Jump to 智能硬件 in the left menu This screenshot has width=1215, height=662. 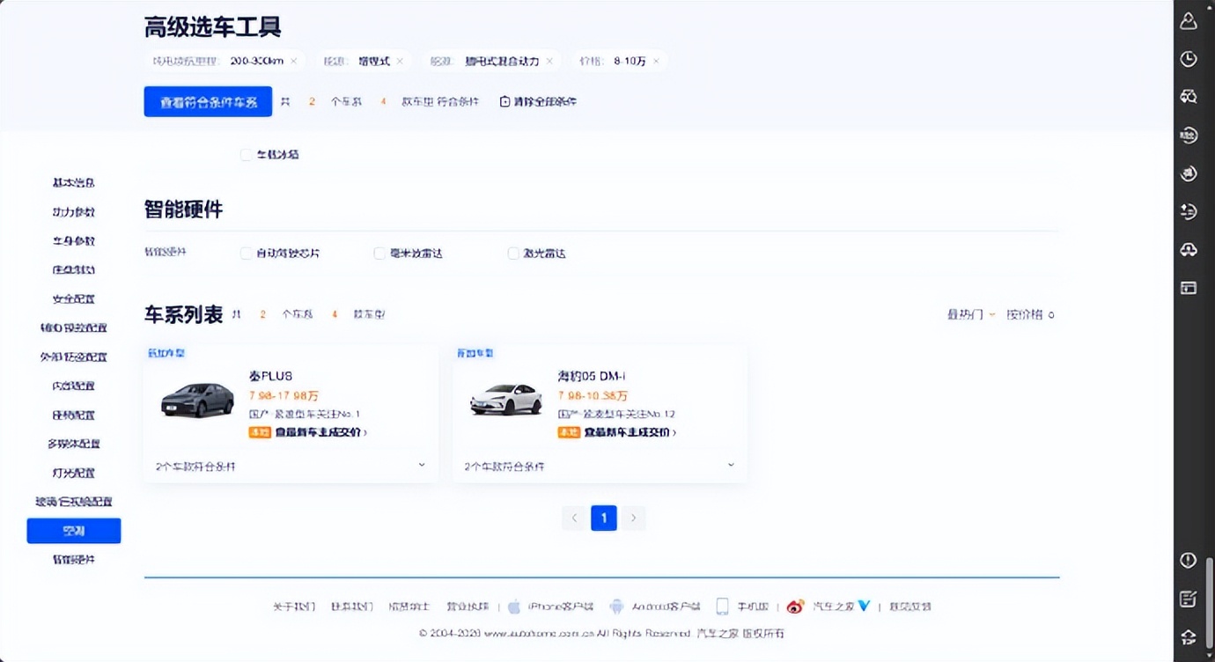click(74, 560)
